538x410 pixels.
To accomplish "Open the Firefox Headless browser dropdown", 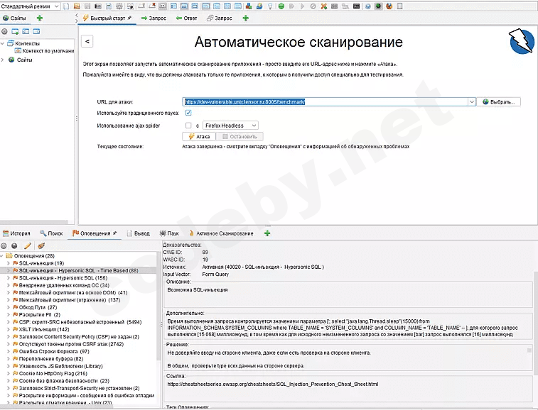I will click(230, 126).
